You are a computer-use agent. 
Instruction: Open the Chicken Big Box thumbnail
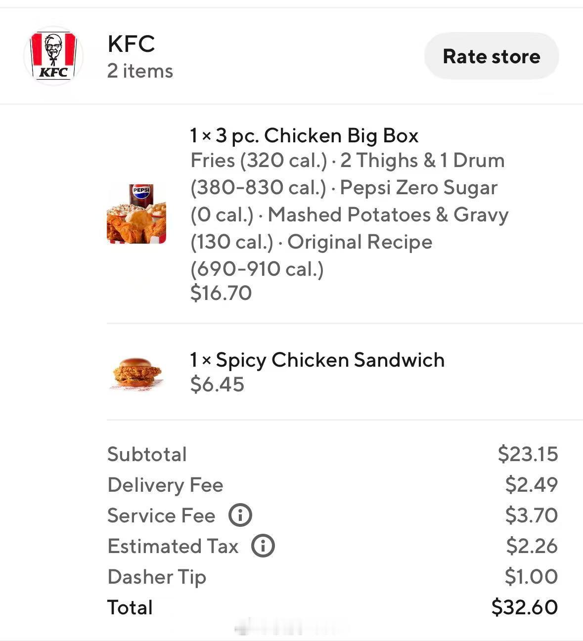(x=136, y=214)
